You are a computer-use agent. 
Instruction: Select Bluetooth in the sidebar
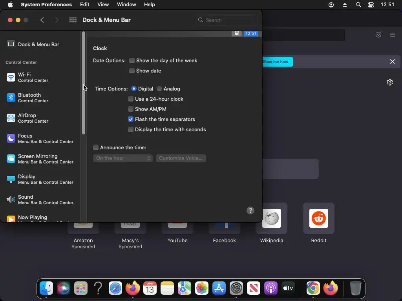point(40,98)
